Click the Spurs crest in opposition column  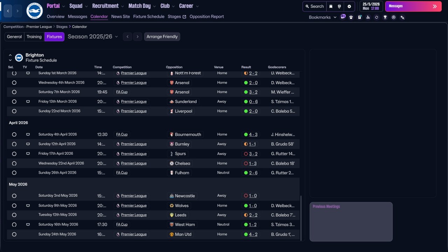pyautogui.click(x=171, y=154)
